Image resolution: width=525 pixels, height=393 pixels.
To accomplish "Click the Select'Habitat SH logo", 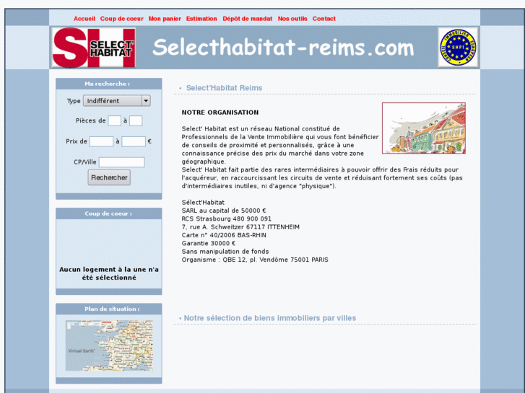I will [x=93, y=48].
